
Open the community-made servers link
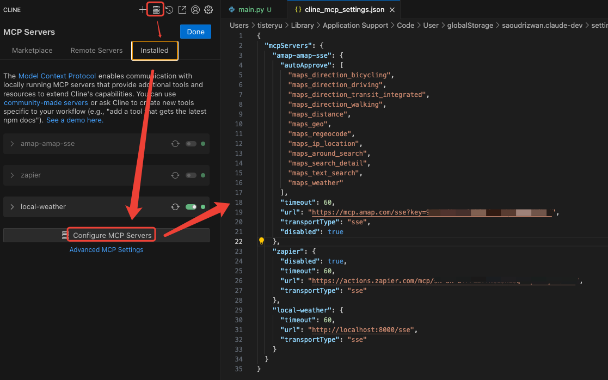tap(46, 103)
